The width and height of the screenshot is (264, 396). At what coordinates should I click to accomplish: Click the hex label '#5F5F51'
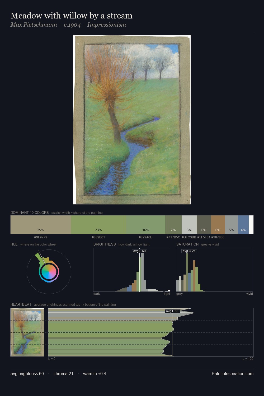point(204,237)
